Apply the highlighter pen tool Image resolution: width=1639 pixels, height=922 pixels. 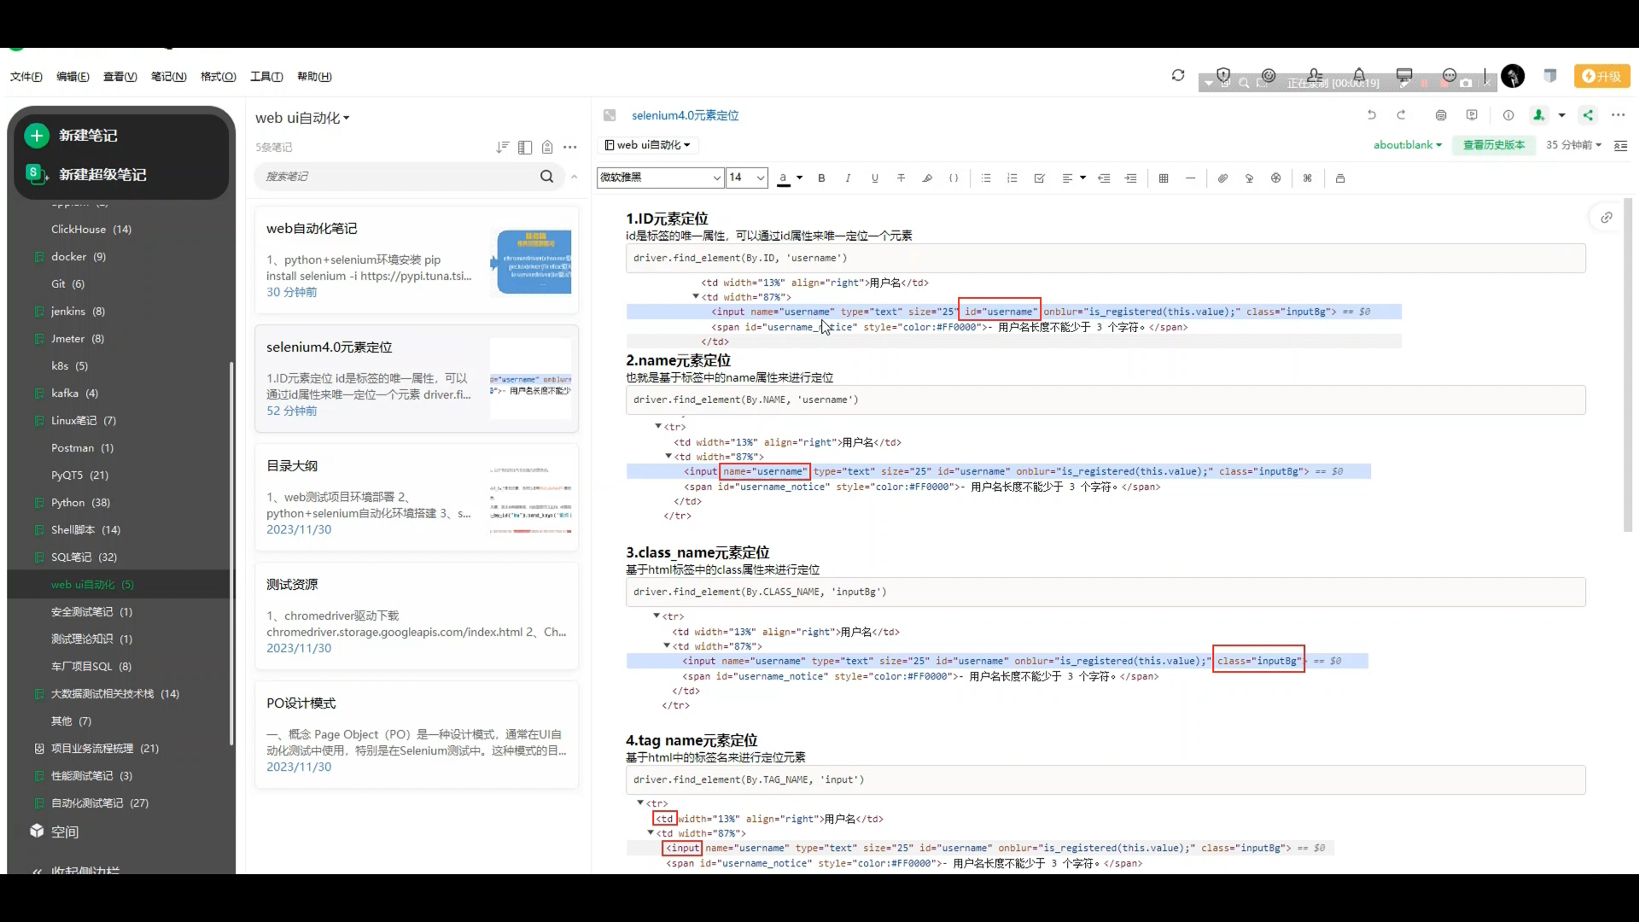(927, 178)
